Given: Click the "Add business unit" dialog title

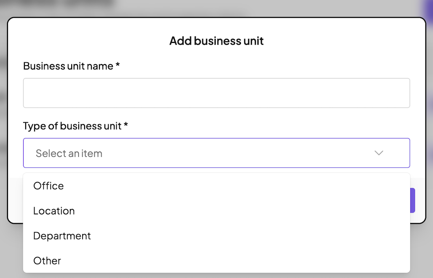Looking at the screenshot, I should point(216,41).
